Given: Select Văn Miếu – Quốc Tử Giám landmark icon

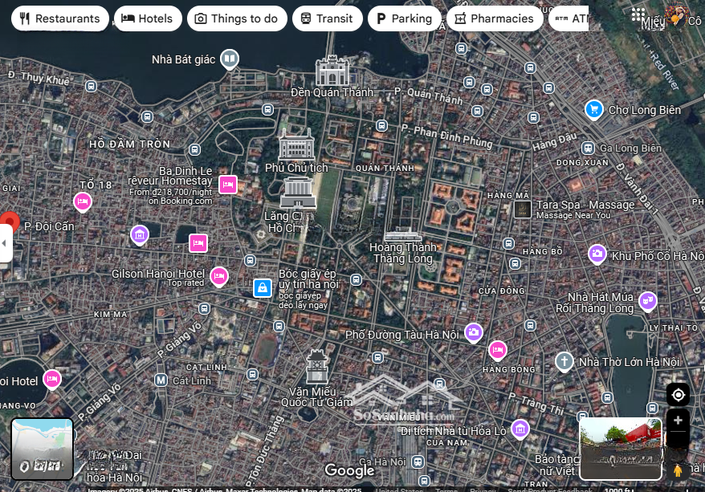Looking at the screenshot, I should pyautogui.click(x=317, y=367).
